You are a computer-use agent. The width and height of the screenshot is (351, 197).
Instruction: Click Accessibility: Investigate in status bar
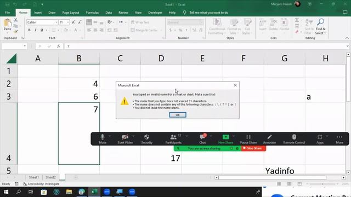tap(42, 184)
